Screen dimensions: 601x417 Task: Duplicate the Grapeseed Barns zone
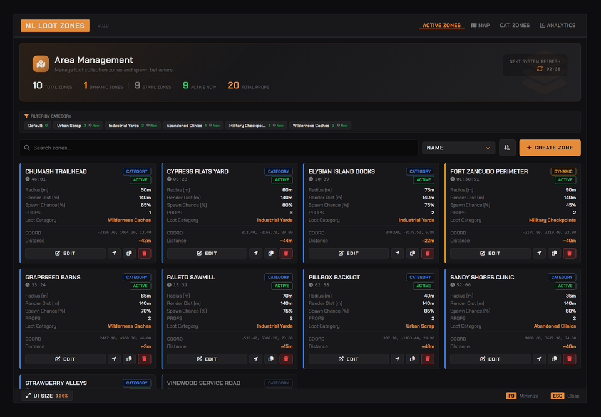[129, 359]
